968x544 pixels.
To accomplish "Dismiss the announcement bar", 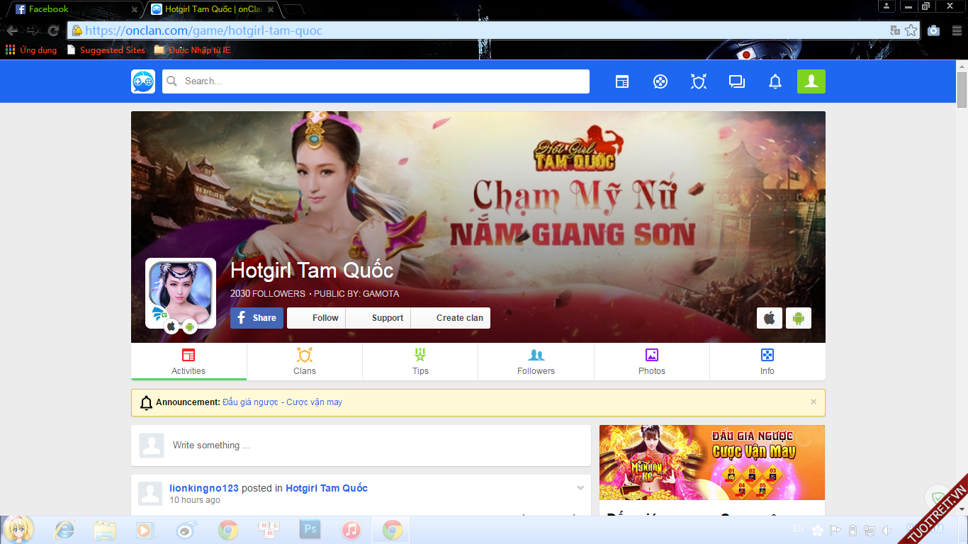I will (x=814, y=402).
